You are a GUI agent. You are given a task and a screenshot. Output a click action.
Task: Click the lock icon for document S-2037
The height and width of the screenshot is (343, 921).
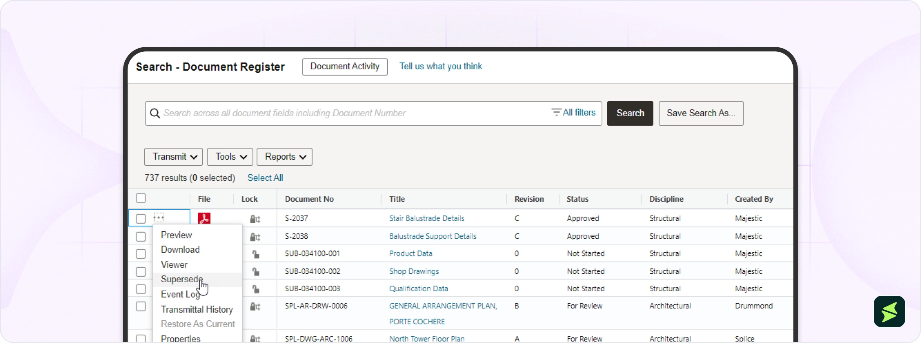click(255, 219)
